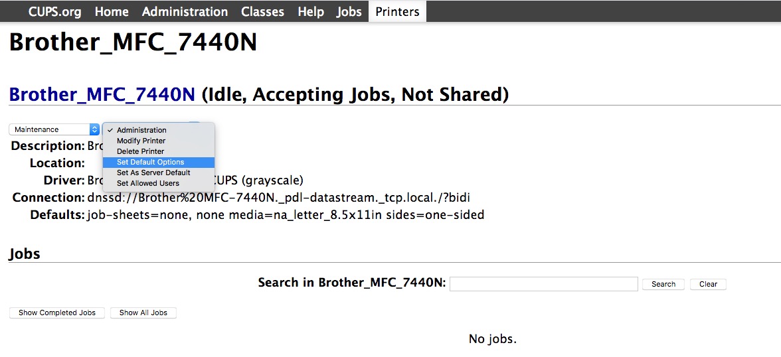Click the job search input field

point(543,284)
